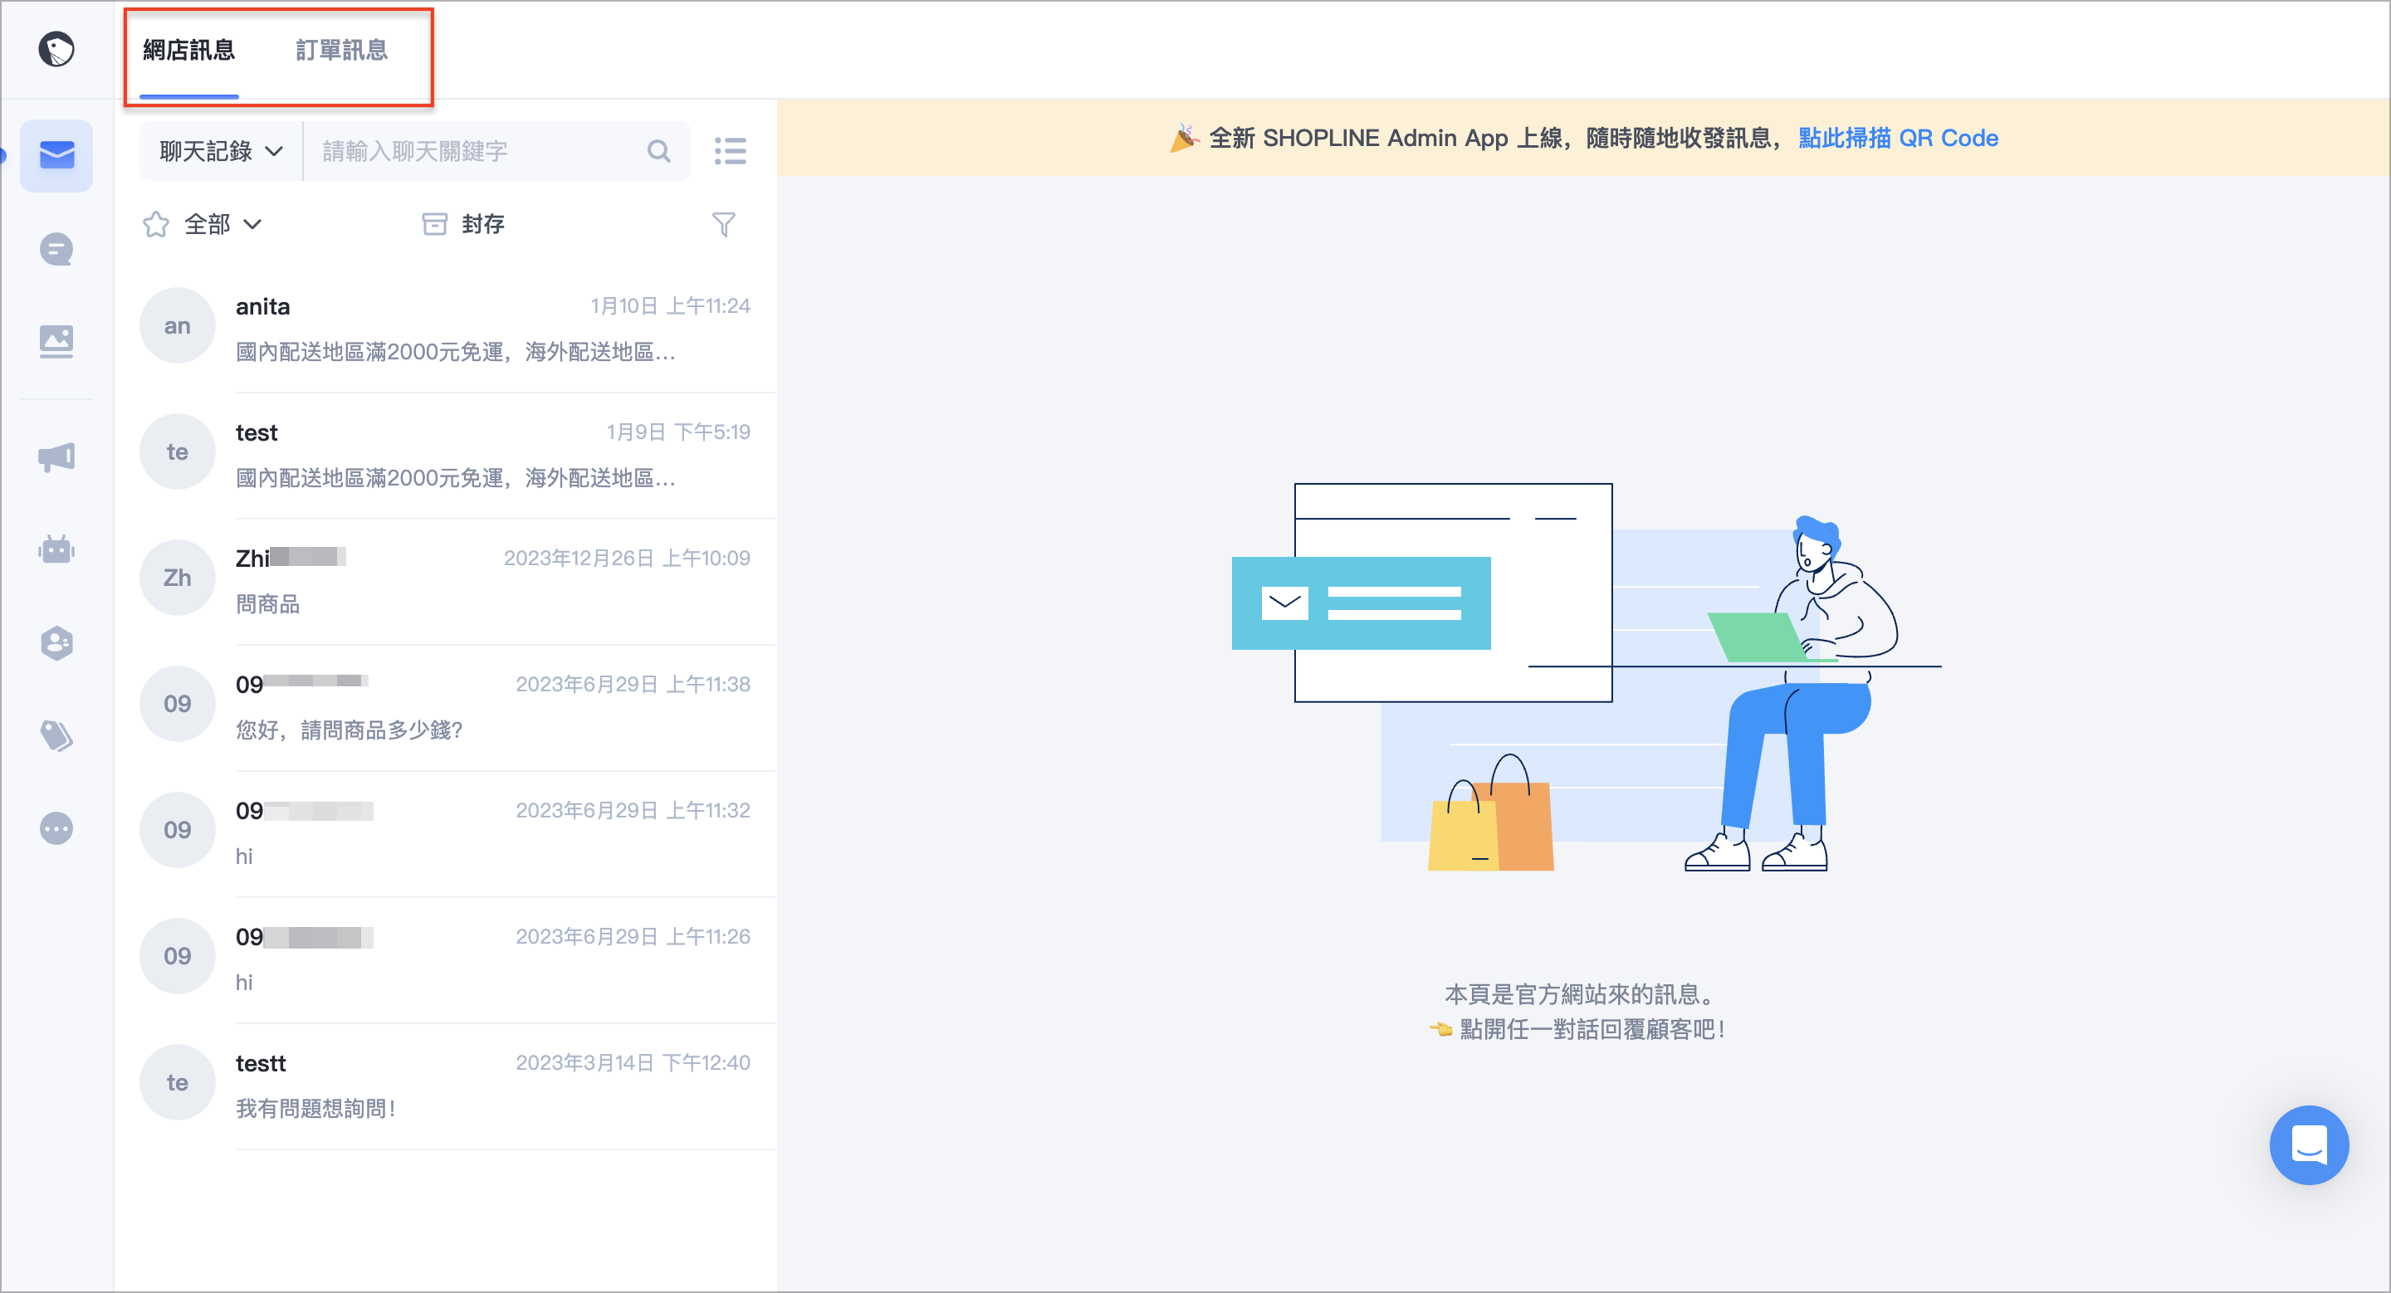Screen dimensions: 2391x1293
Task: Expand the 聊天記錄 dropdown
Action: (x=221, y=151)
